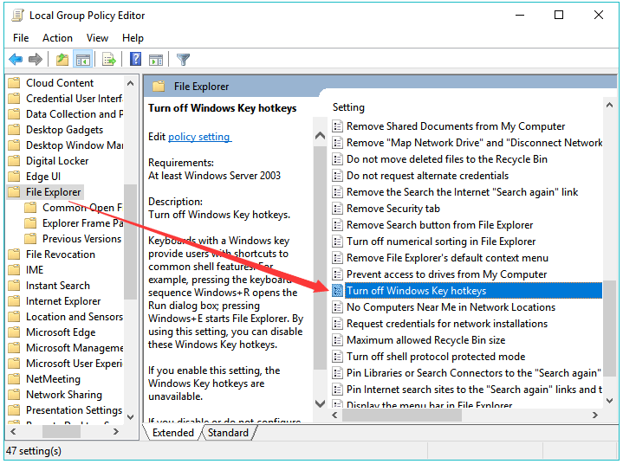The height and width of the screenshot is (464, 623).
Task: Open the Help menu
Action: click(133, 38)
